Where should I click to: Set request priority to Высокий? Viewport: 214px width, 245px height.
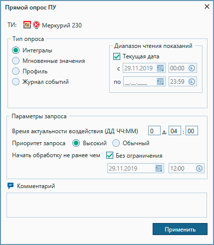coord(76,143)
